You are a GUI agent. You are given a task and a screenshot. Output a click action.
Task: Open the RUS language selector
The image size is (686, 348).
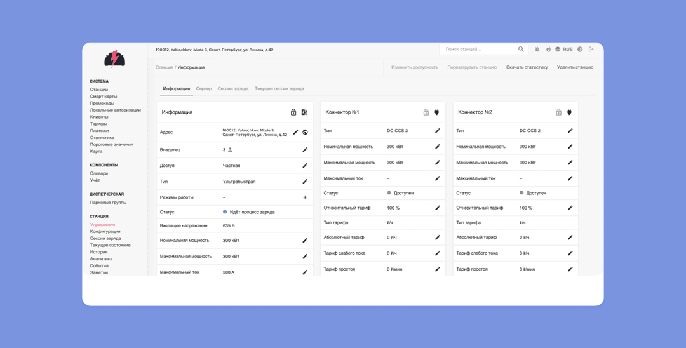click(x=564, y=50)
